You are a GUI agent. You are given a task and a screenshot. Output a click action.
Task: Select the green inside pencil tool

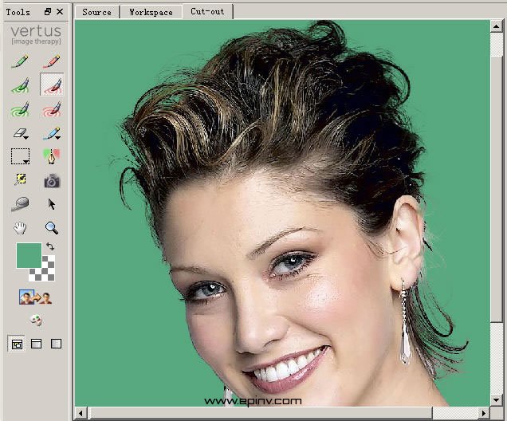[21, 61]
